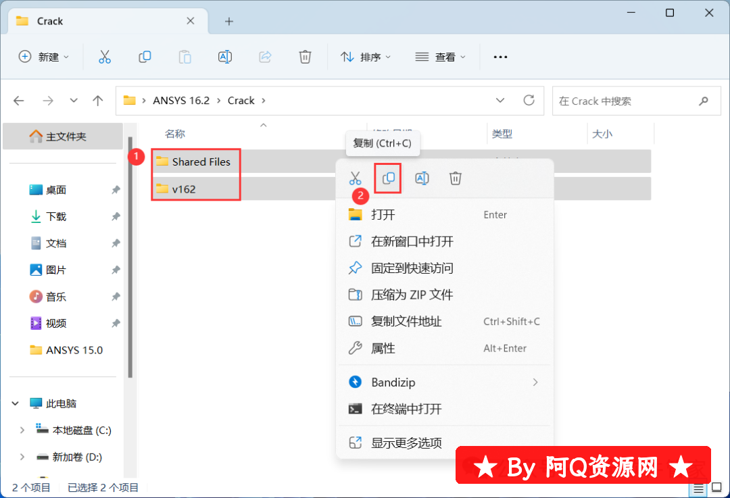Select 固定到快速访问 menu entry
Screen dimensions: 730x498
[x=445, y=268]
